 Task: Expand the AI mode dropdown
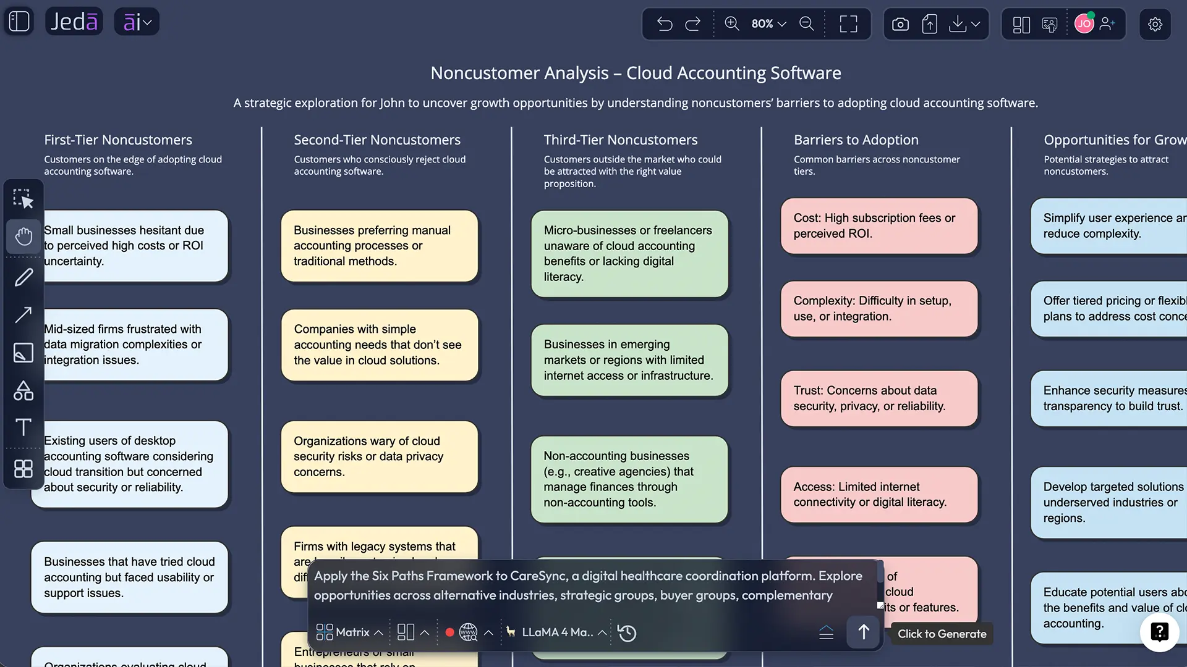click(137, 22)
